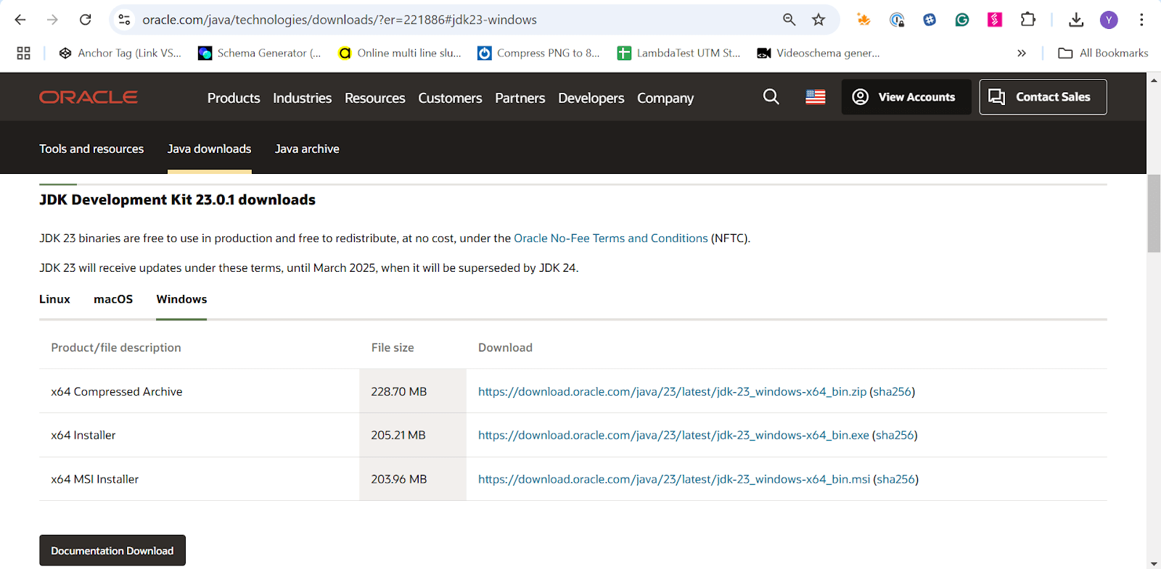Open the Chrome three-dot menu

(1141, 20)
